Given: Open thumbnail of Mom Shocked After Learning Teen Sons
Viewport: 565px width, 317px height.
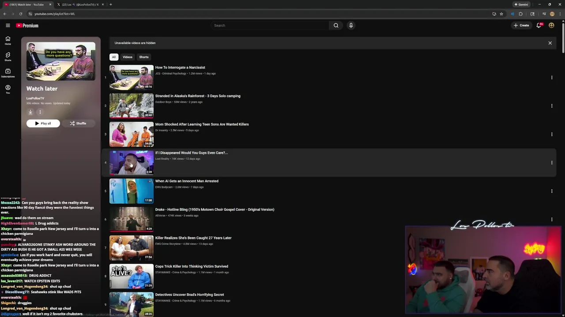Looking at the screenshot, I should [x=132, y=134].
